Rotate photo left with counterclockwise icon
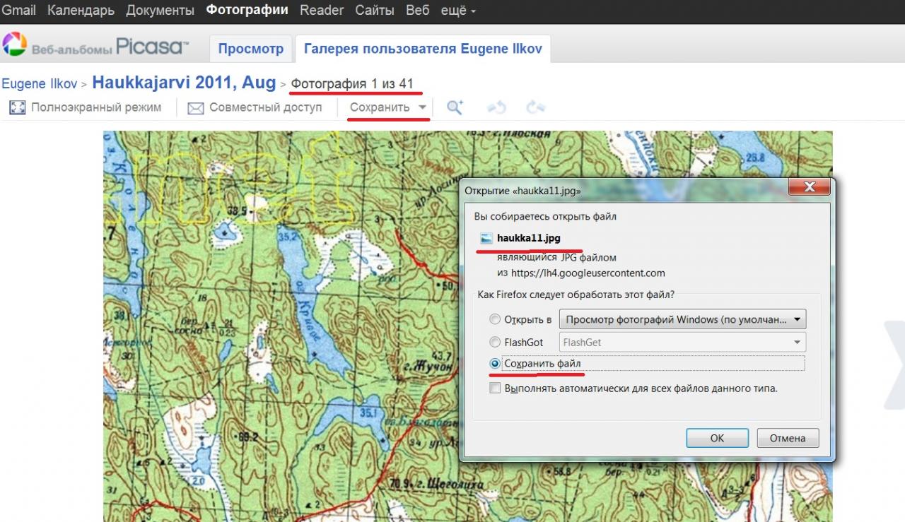 [496, 107]
